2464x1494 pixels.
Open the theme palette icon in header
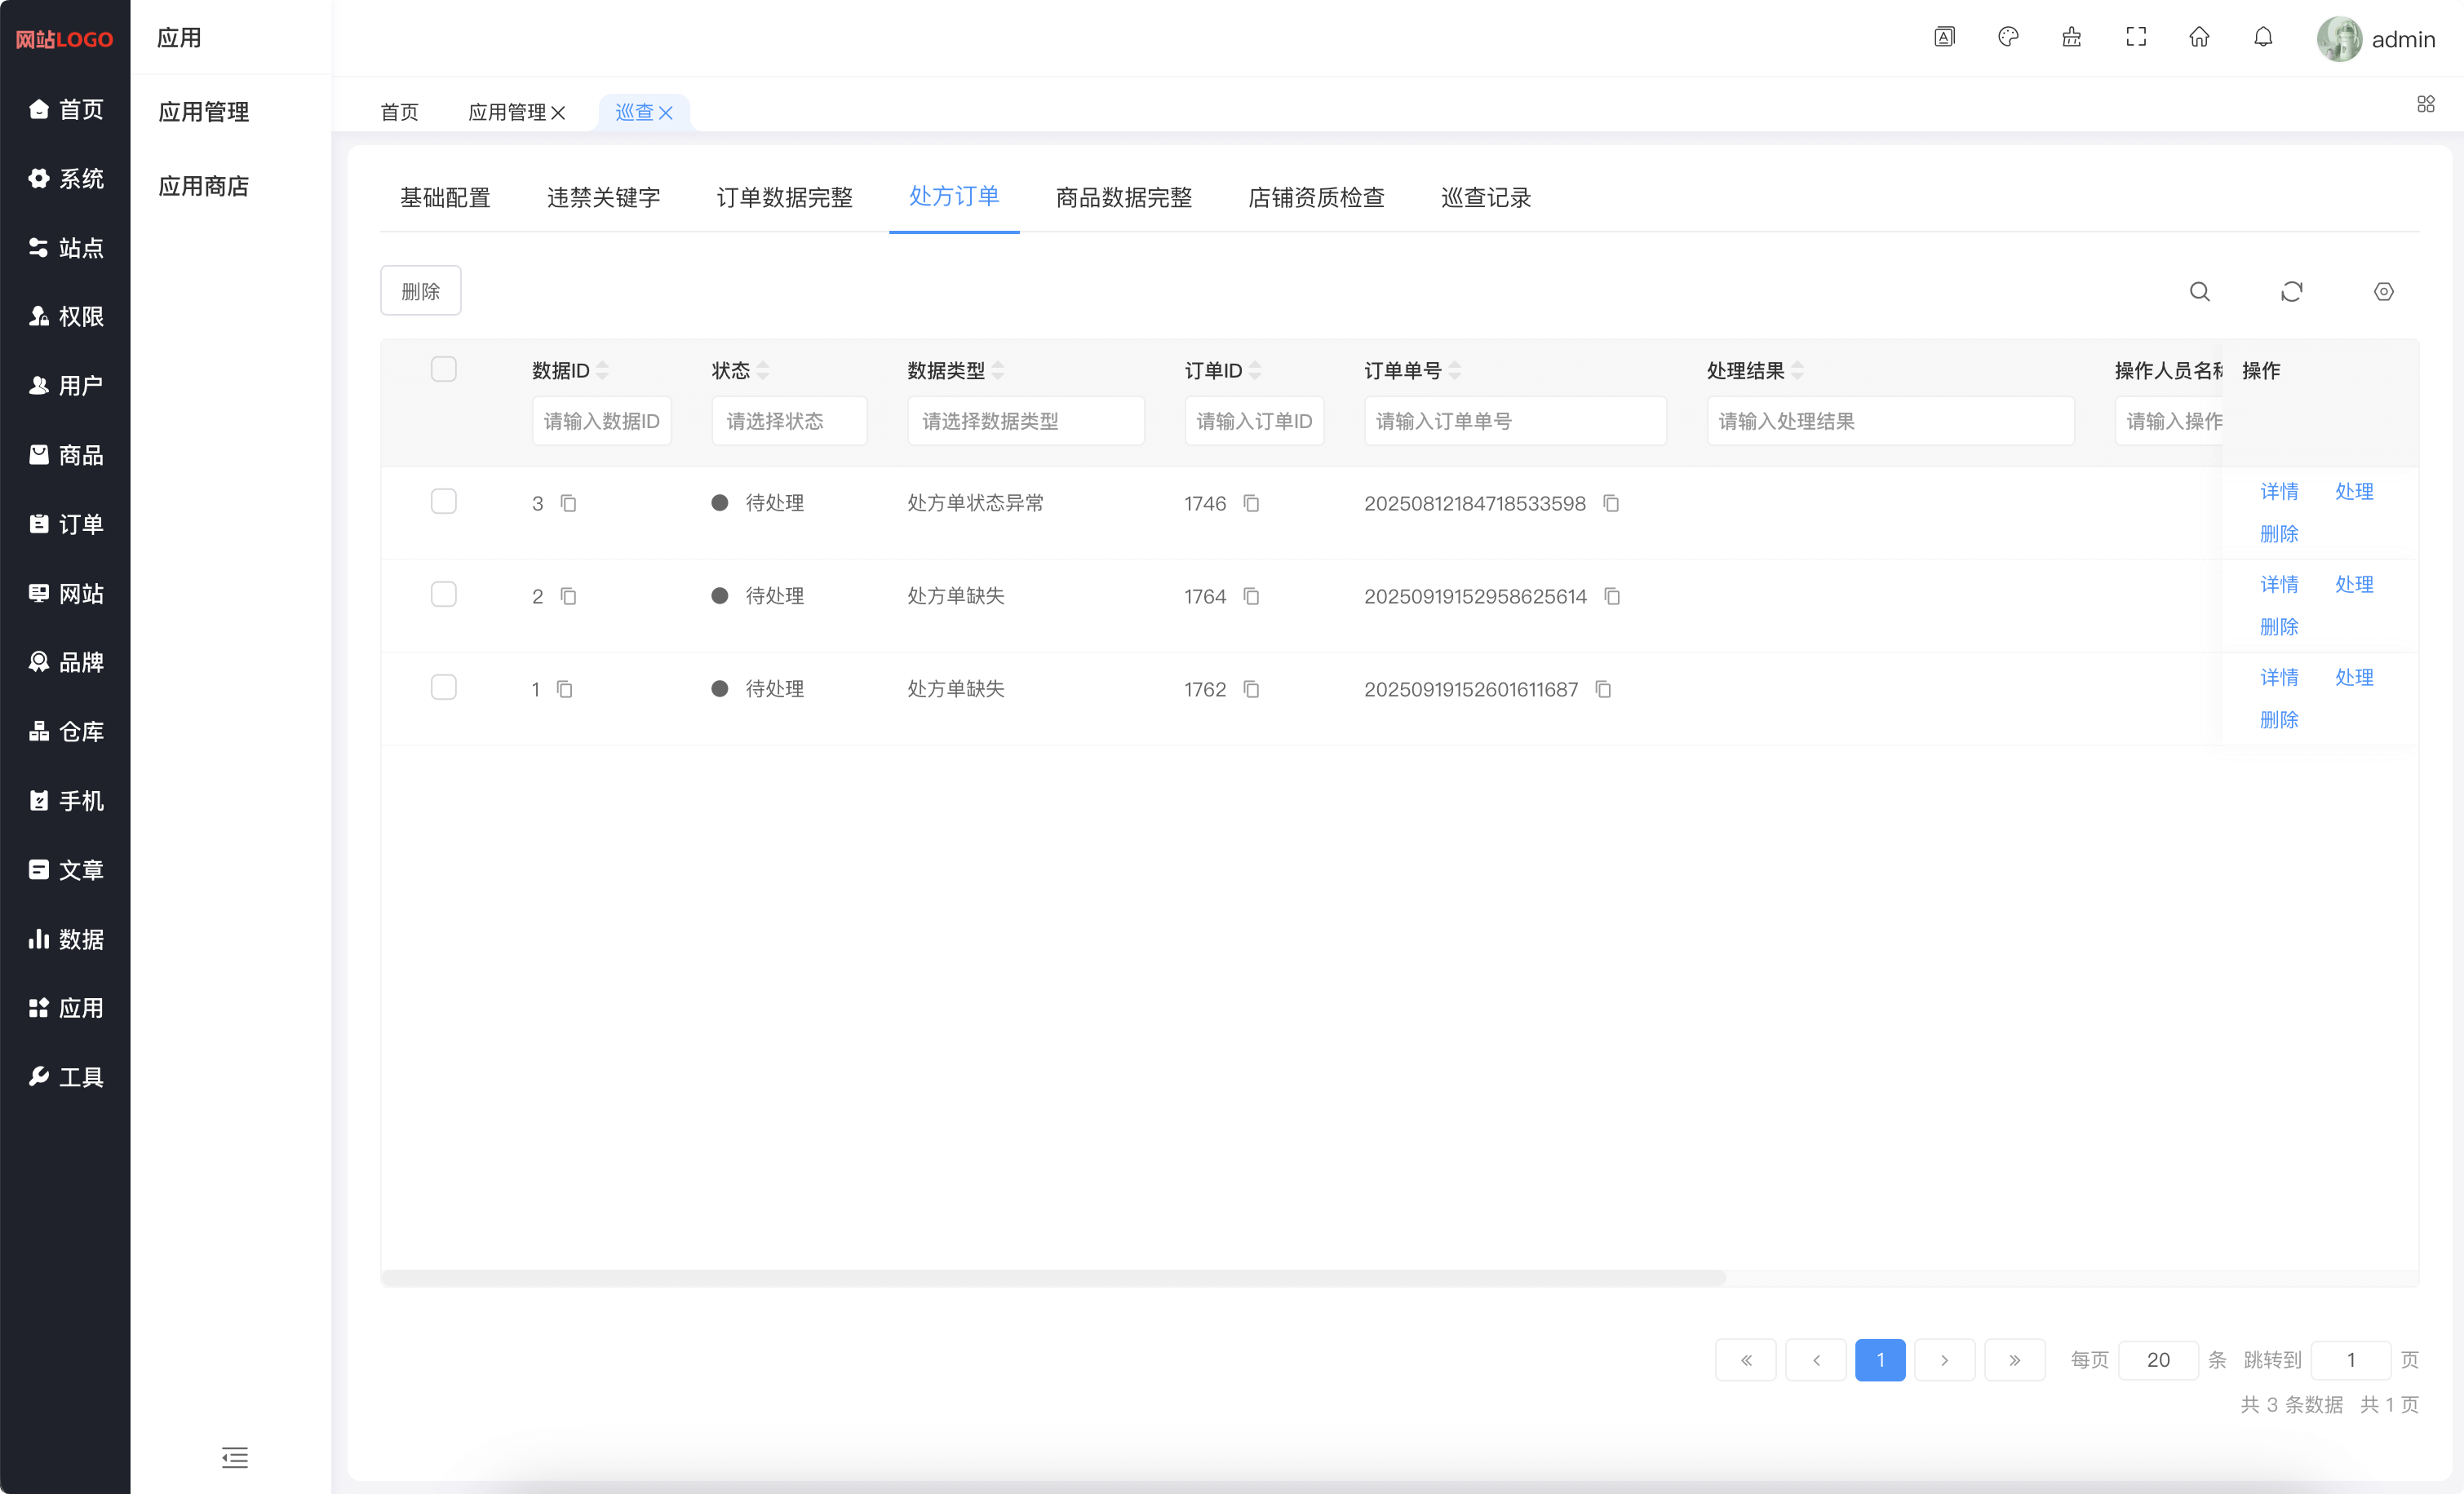click(x=2007, y=38)
